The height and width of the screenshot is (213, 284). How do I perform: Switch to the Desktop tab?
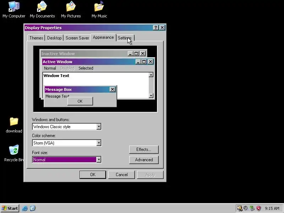click(54, 38)
